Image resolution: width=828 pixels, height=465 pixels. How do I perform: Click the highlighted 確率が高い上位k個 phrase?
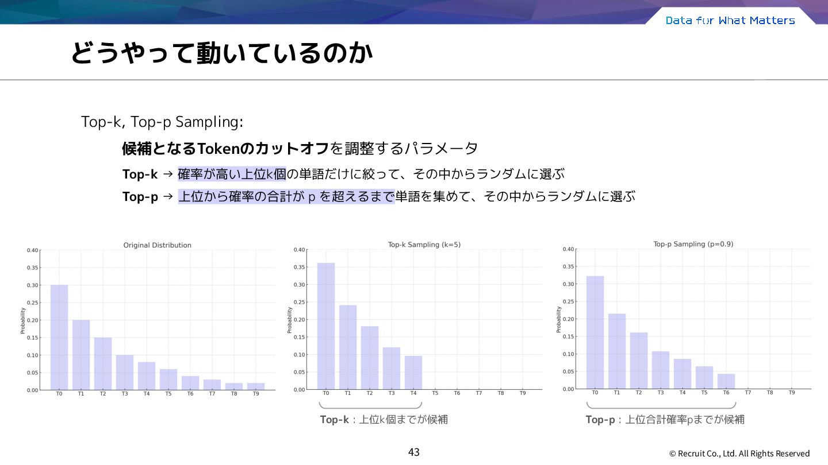[232, 173]
